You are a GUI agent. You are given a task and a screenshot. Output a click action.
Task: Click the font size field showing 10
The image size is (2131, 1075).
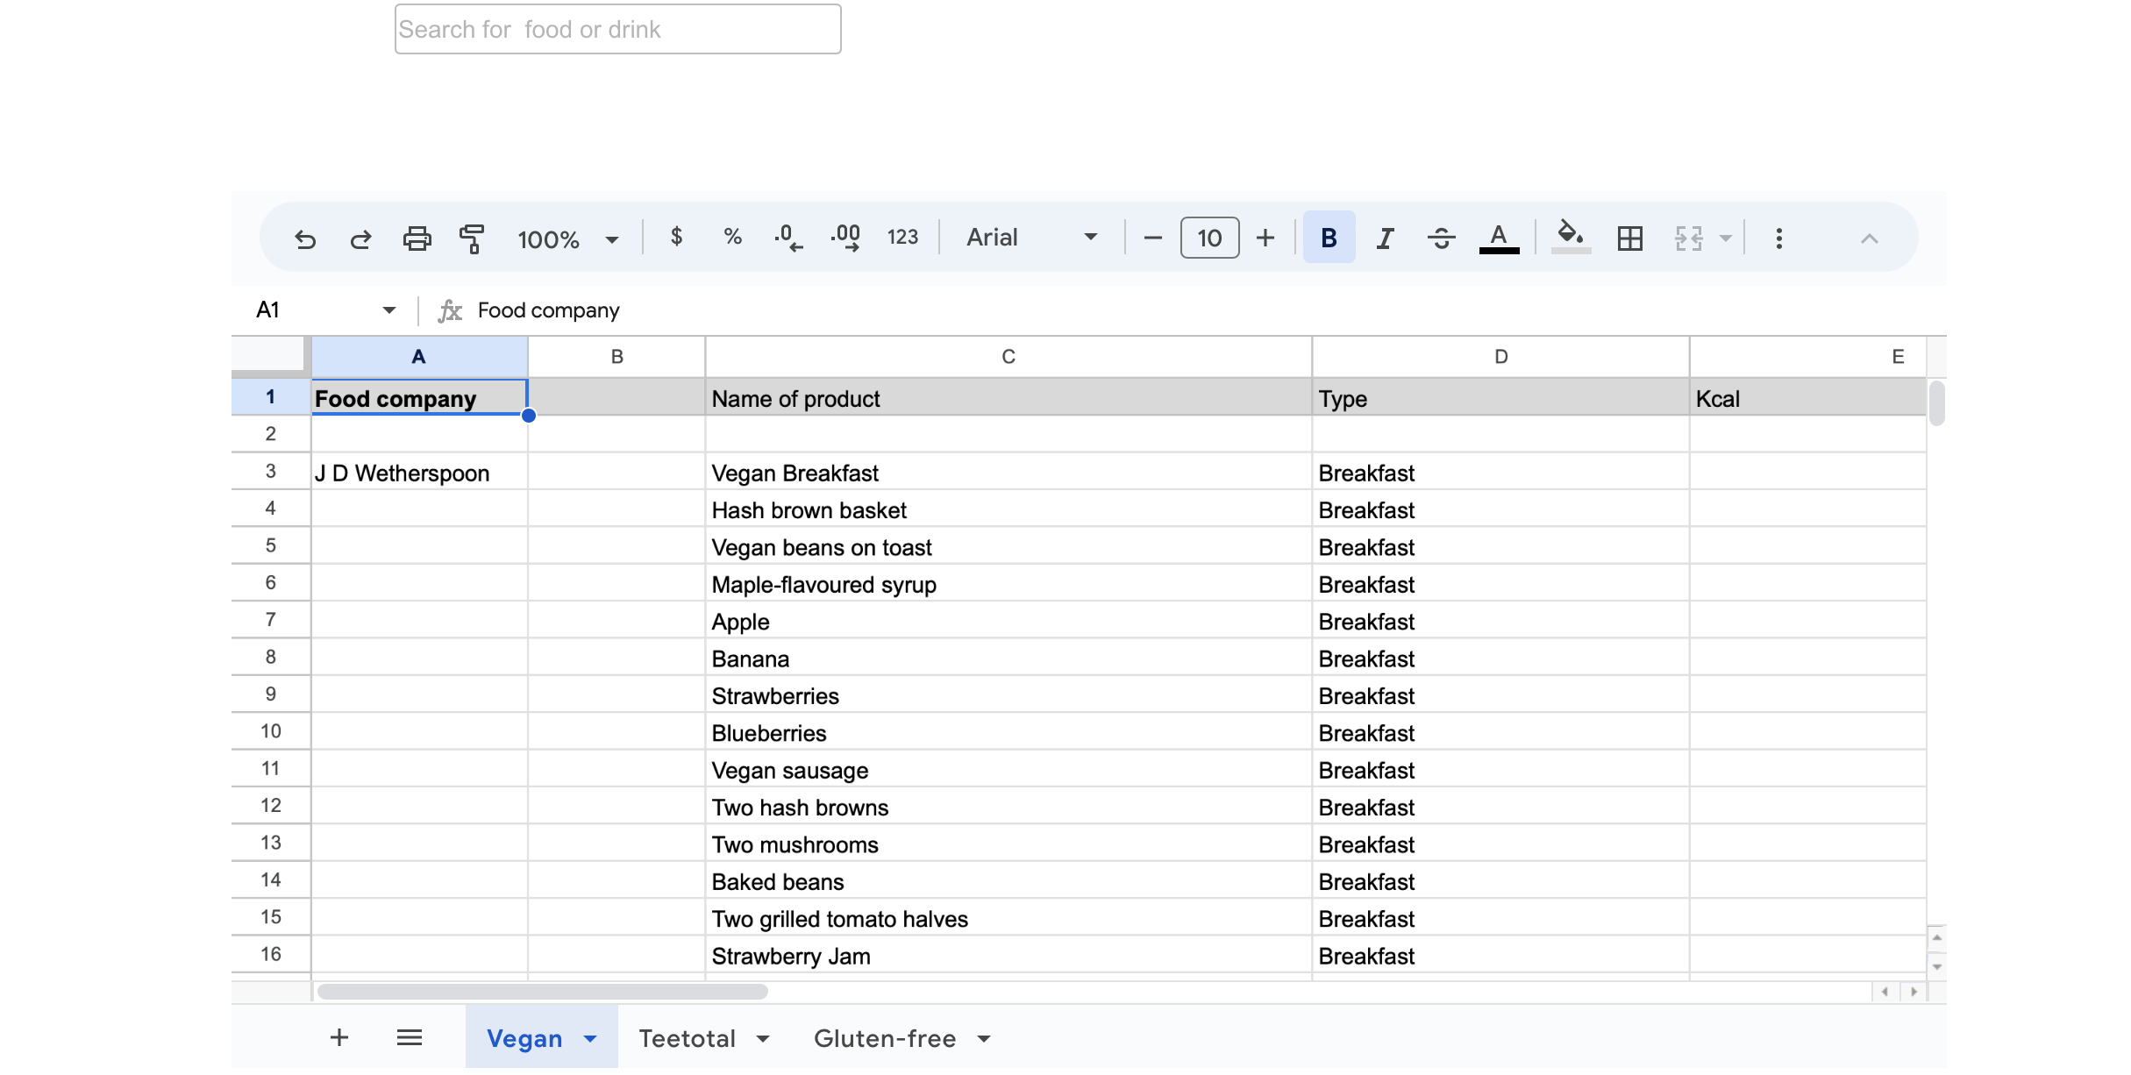[x=1209, y=238]
